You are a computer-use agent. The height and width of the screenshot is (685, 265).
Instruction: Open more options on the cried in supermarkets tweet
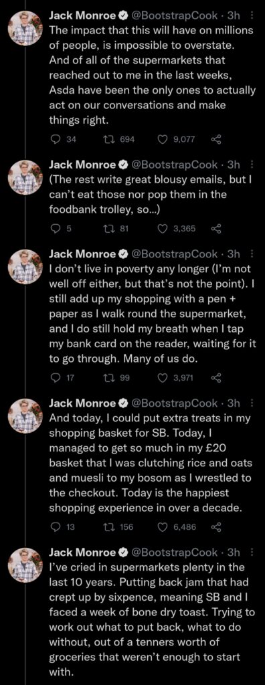coord(250,552)
